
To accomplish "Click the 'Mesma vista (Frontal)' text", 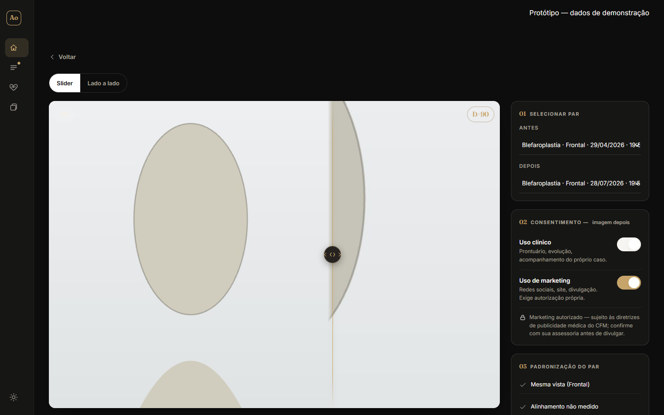I will (x=560, y=385).
